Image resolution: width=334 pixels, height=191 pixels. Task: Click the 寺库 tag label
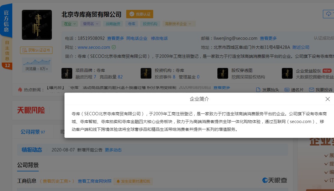131,24
